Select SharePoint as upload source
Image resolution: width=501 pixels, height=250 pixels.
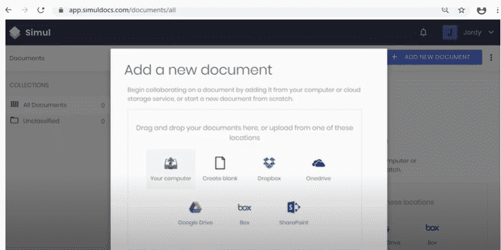[x=293, y=213]
